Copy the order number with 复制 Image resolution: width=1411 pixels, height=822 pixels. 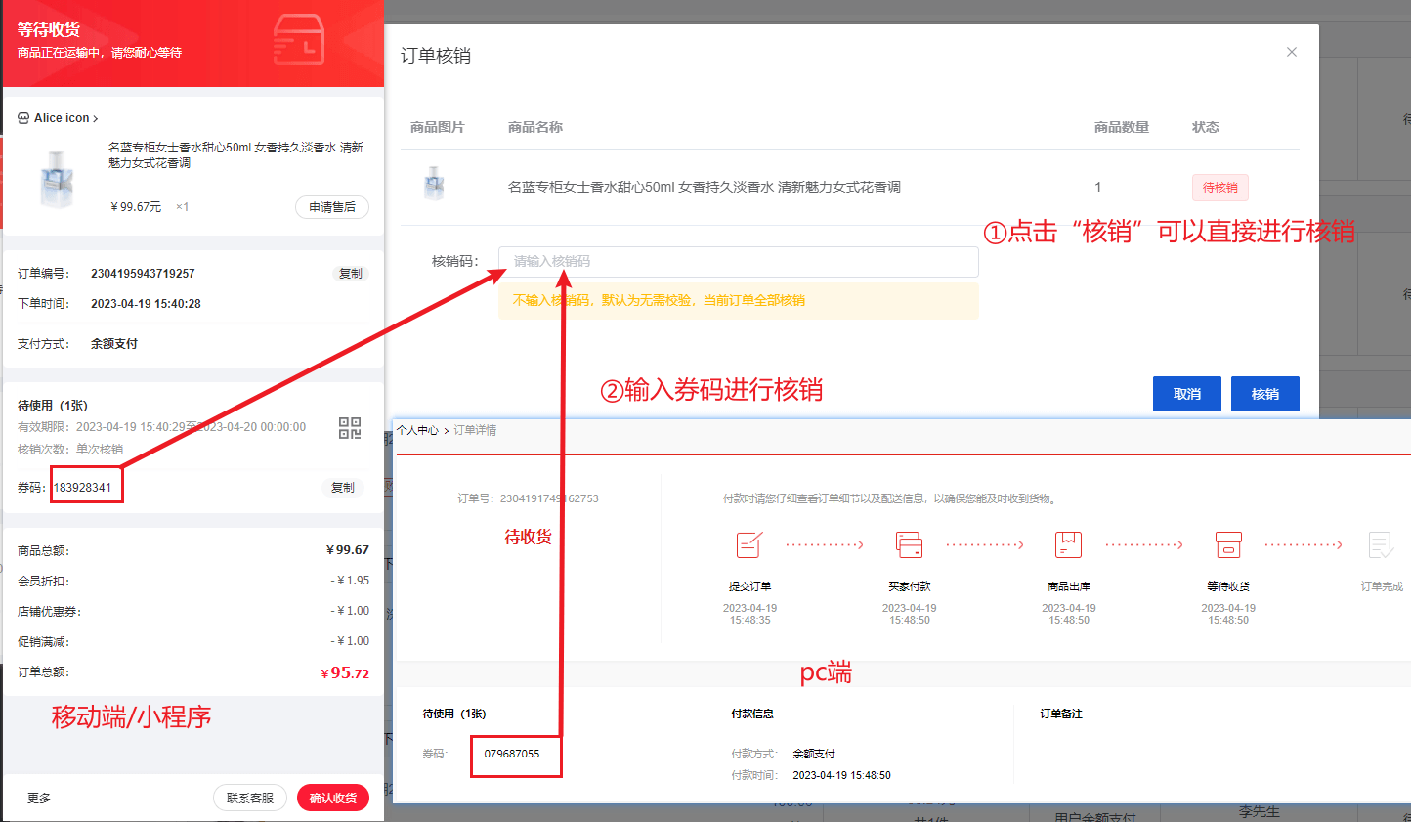350,274
